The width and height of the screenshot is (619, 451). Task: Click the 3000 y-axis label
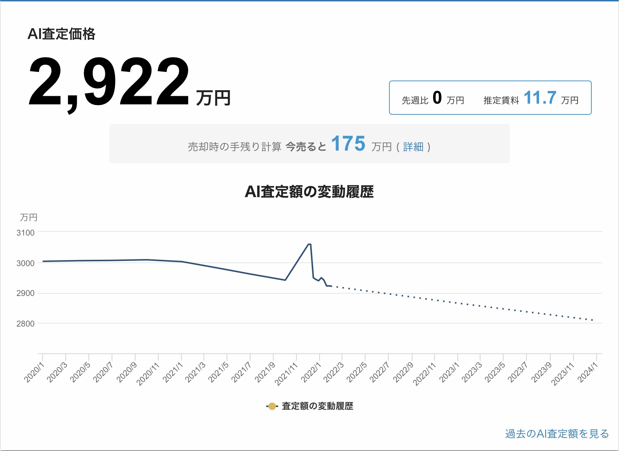click(x=25, y=263)
